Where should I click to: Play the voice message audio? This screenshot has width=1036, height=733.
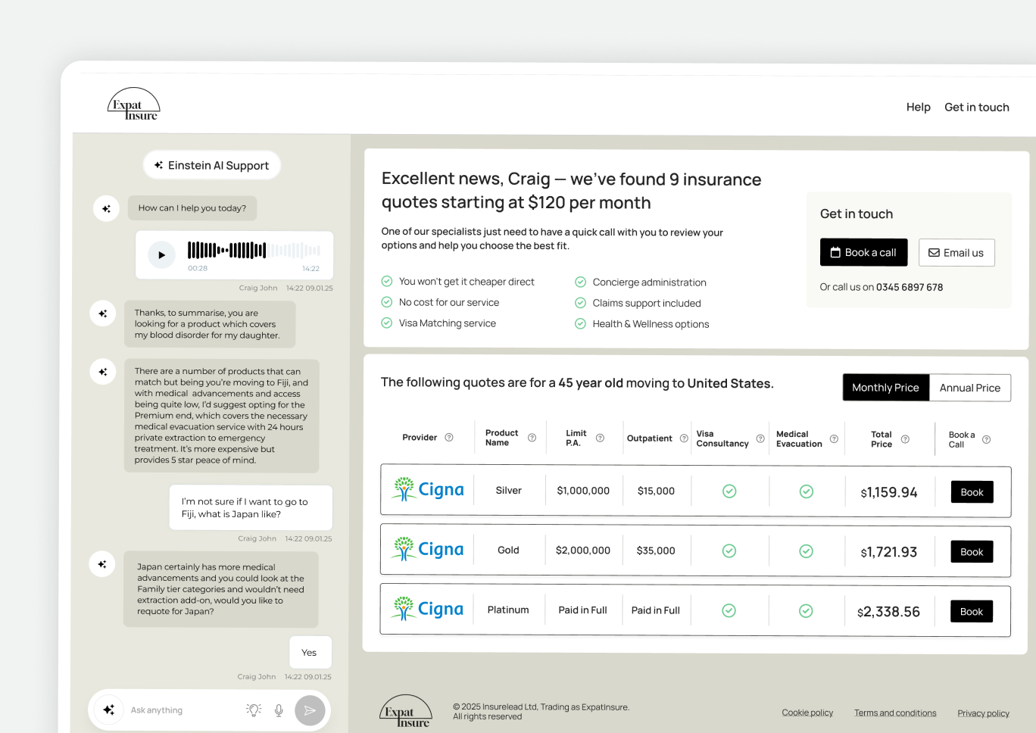pyautogui.click(x=161, y=255)
